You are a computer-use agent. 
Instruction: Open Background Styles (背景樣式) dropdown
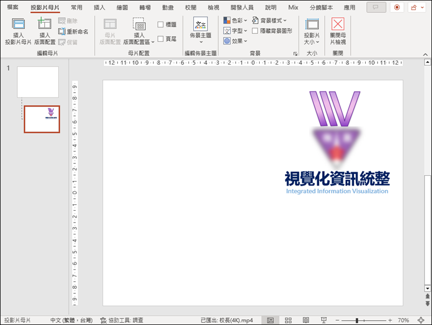point(269,20)
